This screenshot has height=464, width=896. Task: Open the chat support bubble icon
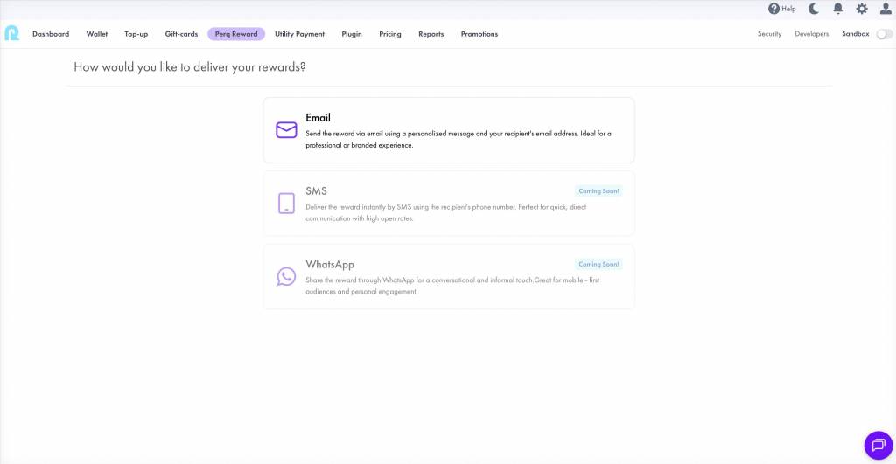pyautogui.click(x=878, y=445)
